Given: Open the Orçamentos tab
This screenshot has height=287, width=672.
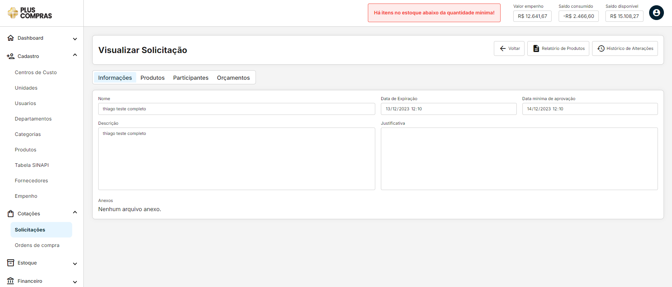Looking at the screenshot, I should (x=233, y=78).
